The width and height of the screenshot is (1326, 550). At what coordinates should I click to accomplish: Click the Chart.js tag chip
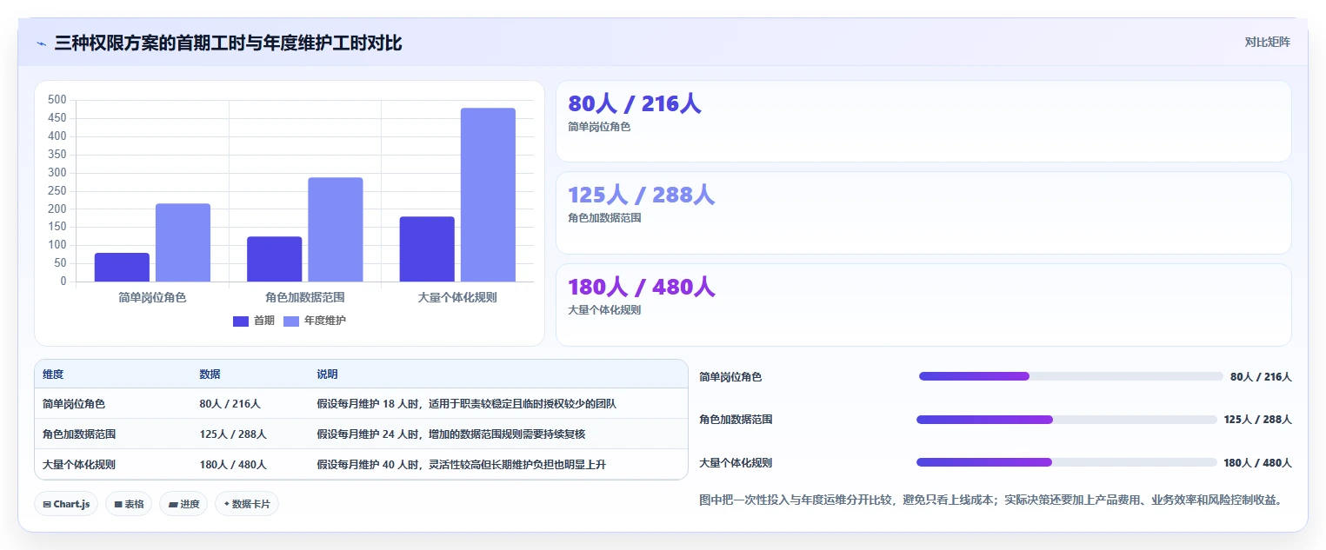(66, 504)
